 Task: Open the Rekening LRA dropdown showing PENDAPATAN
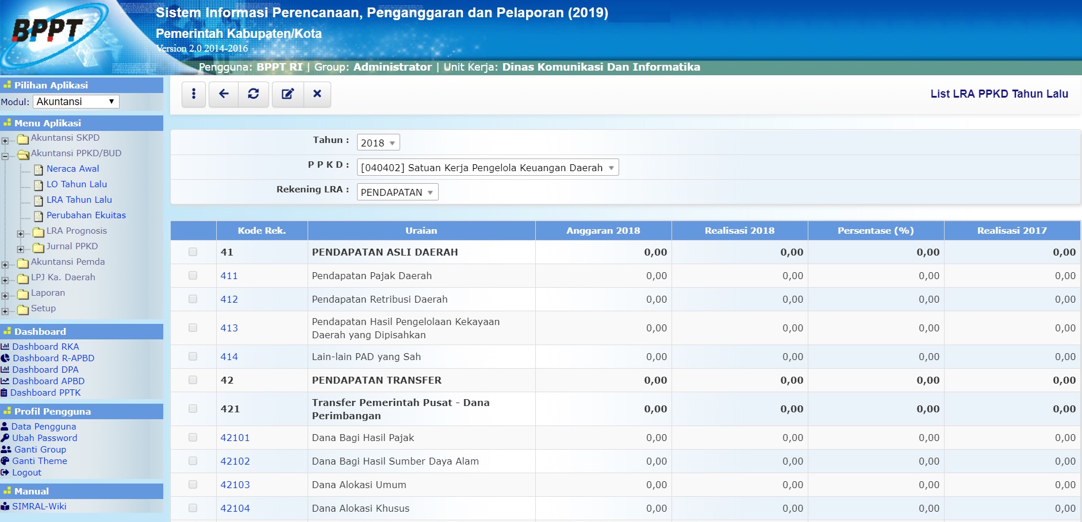(x=397, y=192)
